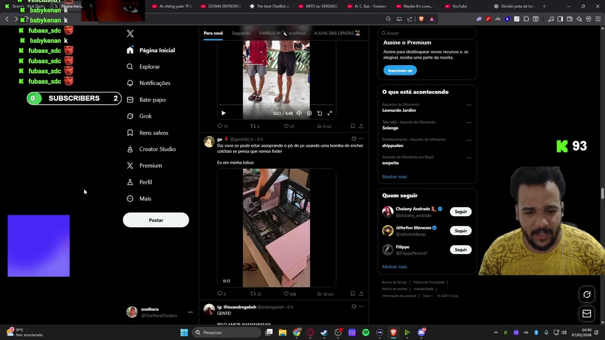Open Spotify from the taskbar
The image size is (605, 340).
point(365,332)
